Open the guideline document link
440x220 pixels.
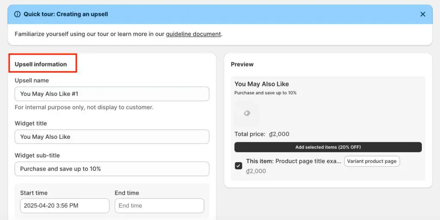193,34
